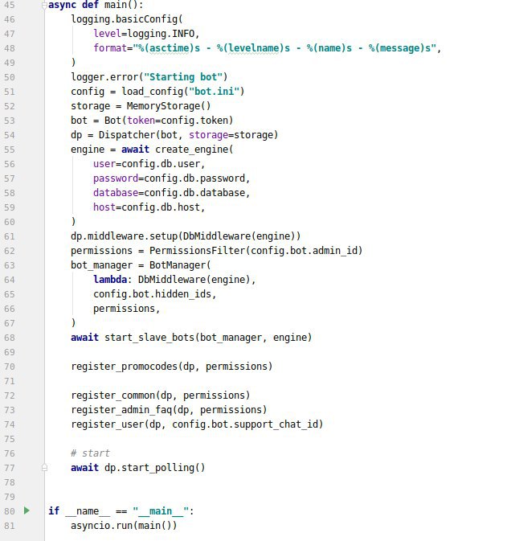
Task: Click the "Starting bot" string literal
Action: click(183, 77)
